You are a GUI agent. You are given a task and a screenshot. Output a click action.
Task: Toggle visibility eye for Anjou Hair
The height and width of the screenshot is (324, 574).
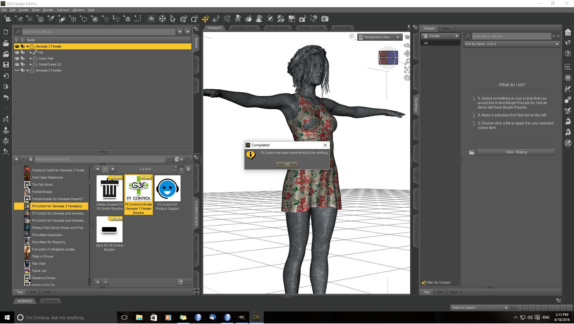(17, 58)
